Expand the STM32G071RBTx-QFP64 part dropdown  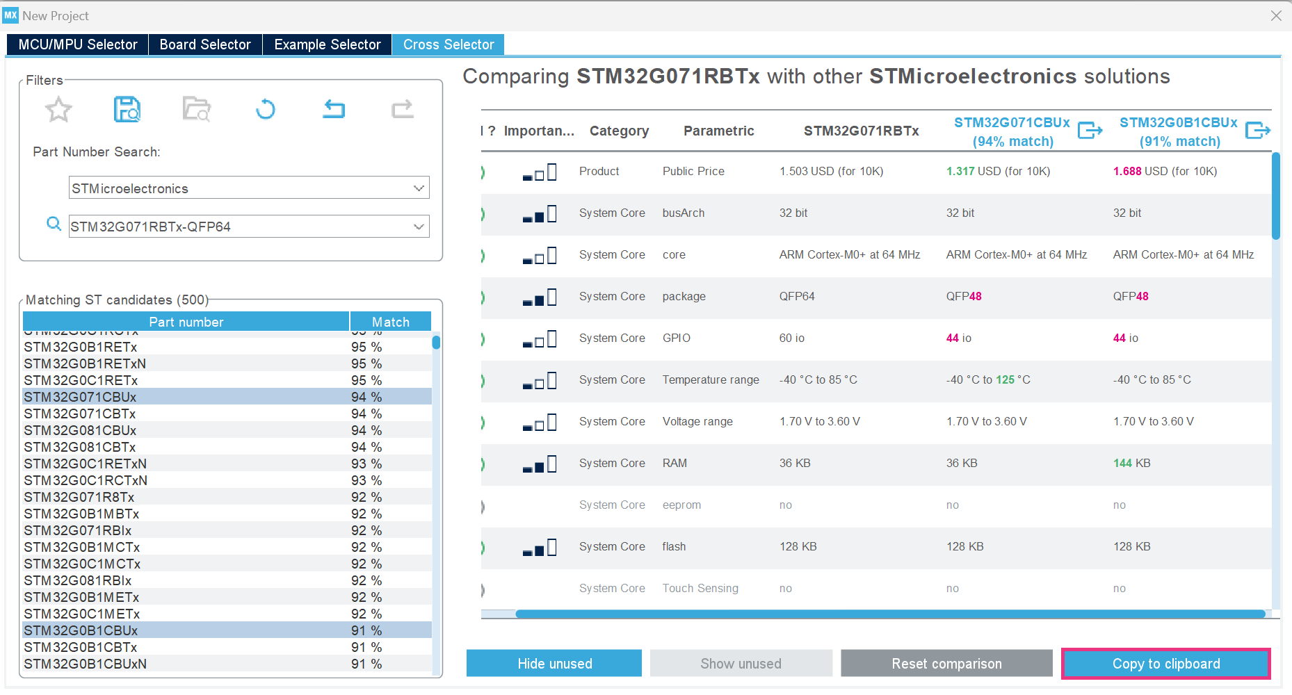(x=419, y=226)
